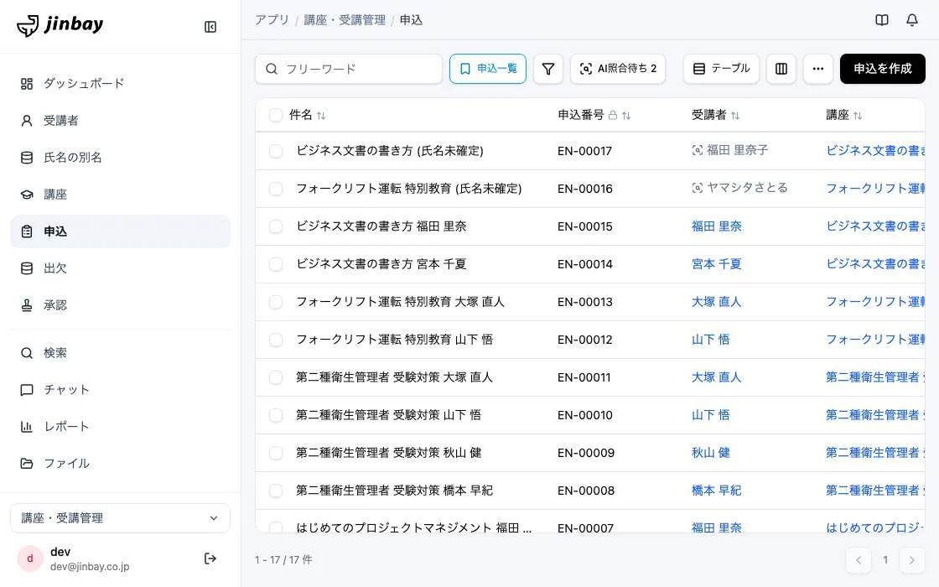
Task: Click EN-00008 application number
Action: (586, 491)
